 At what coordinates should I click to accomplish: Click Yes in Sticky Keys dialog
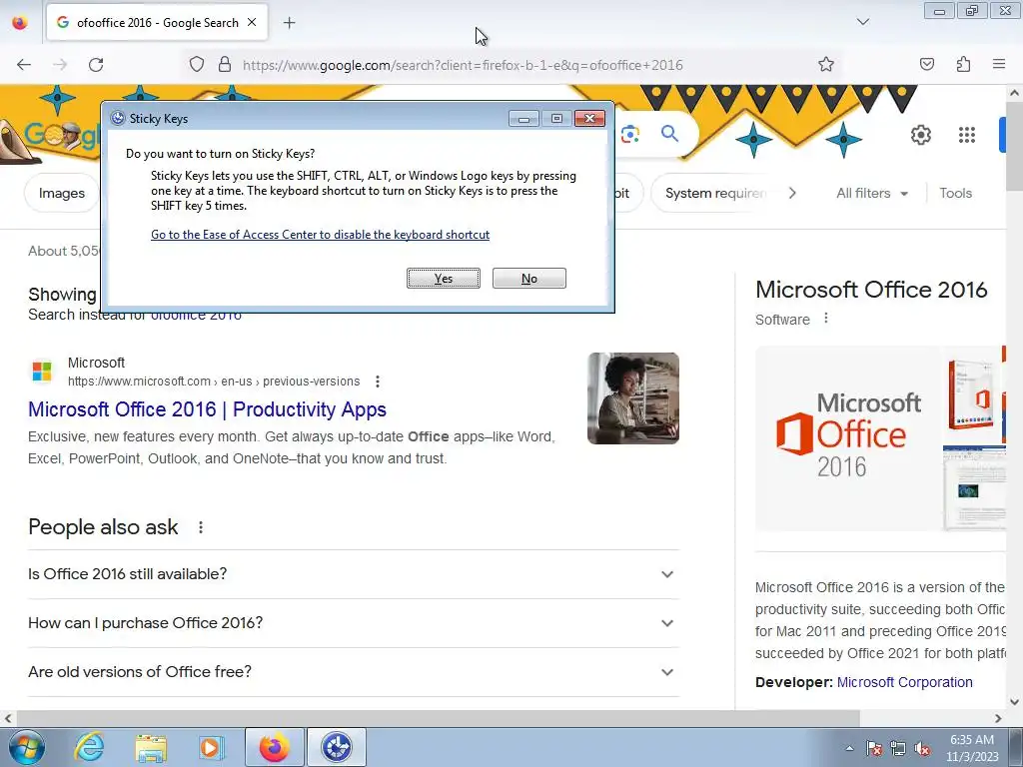pos(444,279)
